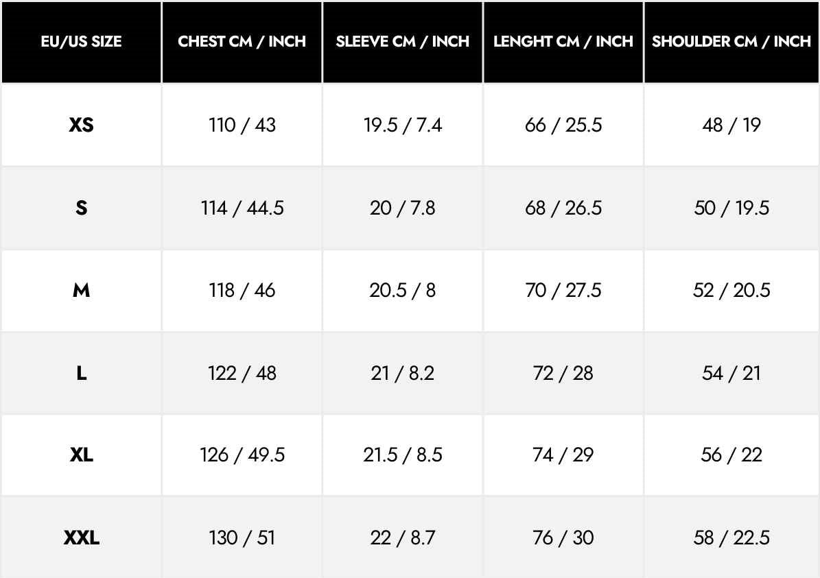The image size is (820, 578).
Task: Select the 22 / 8.7 sleeve cell
Action: (x=403, y=538)
